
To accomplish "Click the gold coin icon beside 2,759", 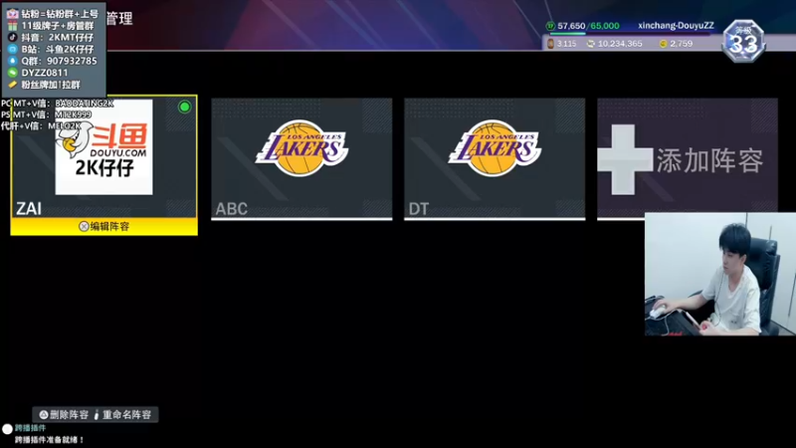I will tap(663, 44).
